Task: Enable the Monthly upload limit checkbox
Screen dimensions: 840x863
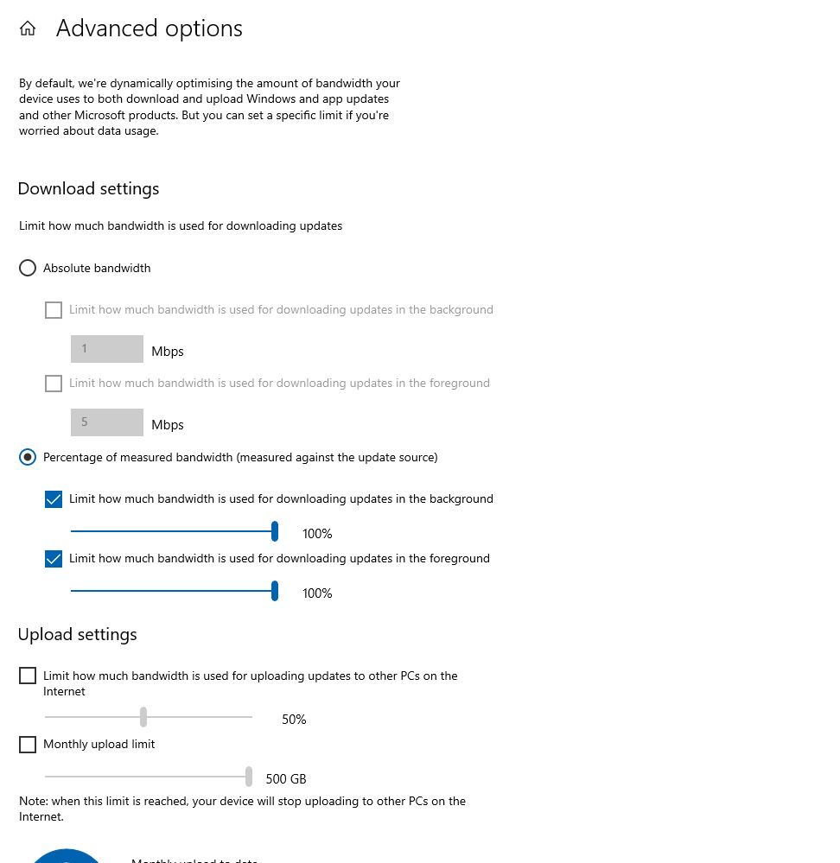Action: point(28,745)
